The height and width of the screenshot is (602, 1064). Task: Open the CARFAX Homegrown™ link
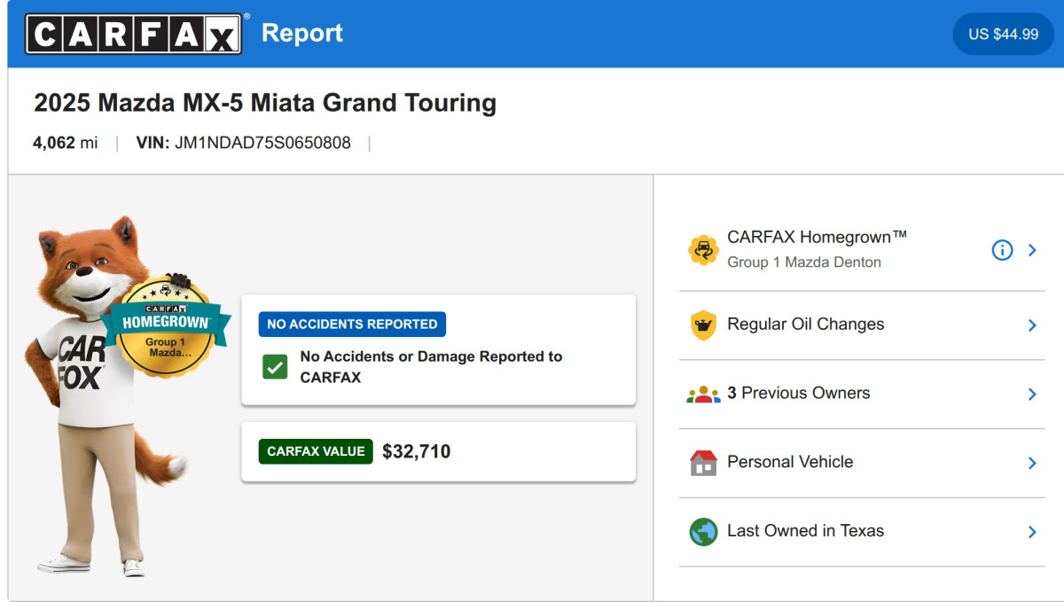[x=817, y=237]
